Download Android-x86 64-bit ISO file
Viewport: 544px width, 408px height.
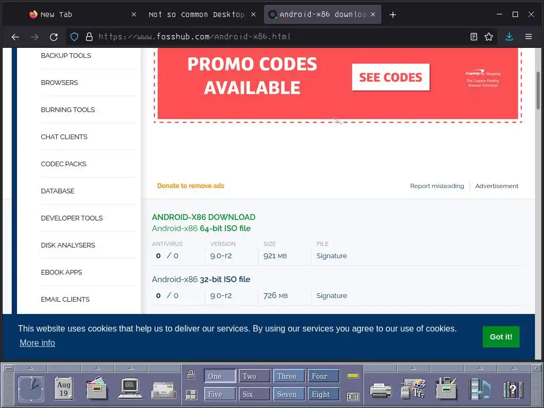[201, 228]
